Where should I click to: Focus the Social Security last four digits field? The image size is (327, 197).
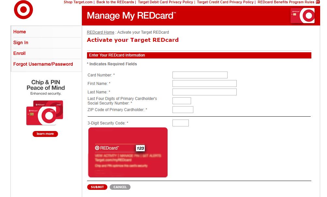click(182, 101)
